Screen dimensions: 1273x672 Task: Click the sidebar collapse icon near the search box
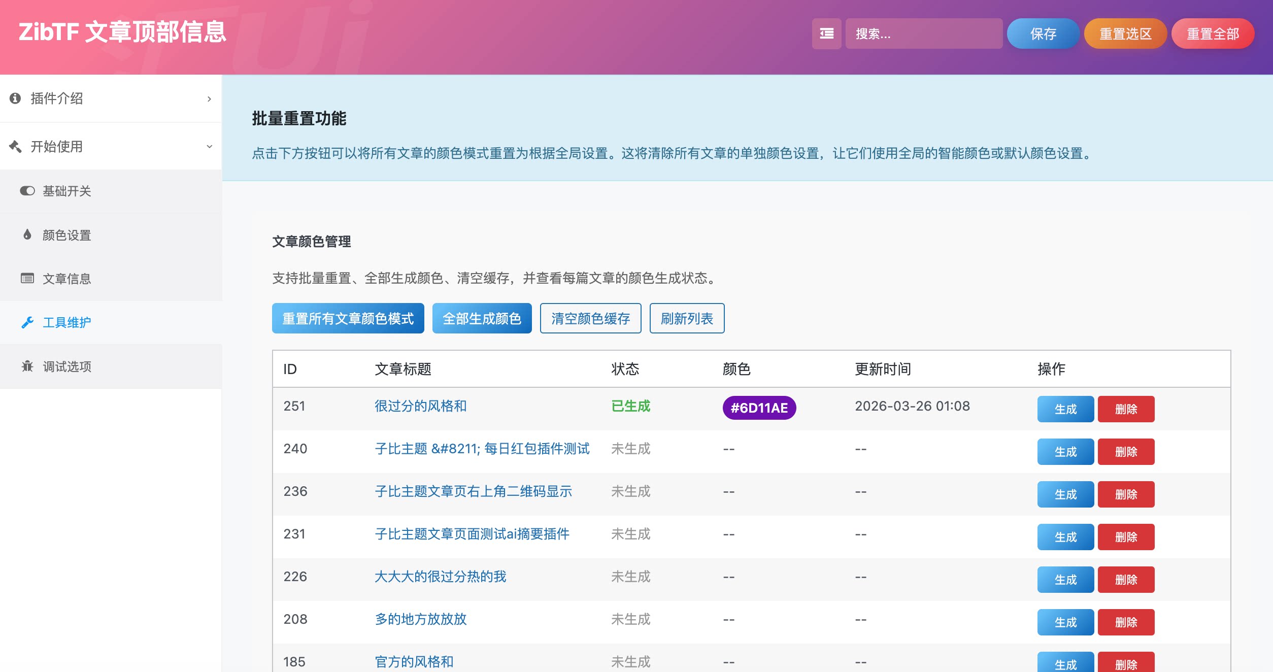click(x=826, y=33)
